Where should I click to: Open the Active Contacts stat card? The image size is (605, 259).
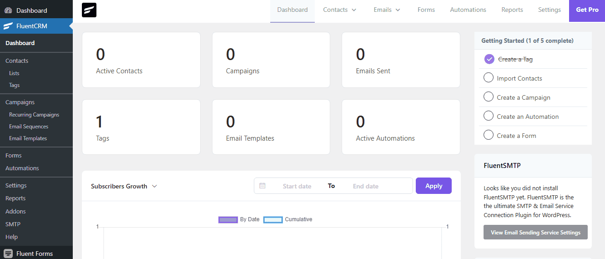click(x=141, y=60)
